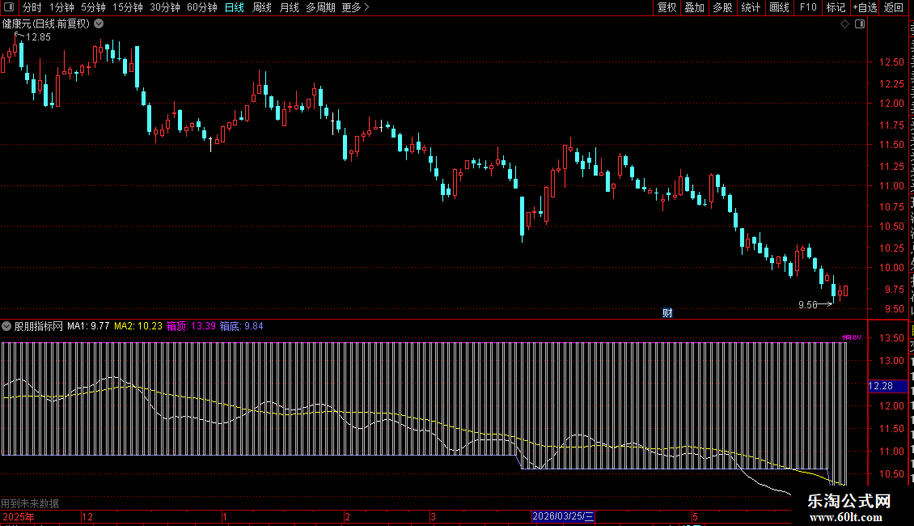
Task: Open F10 company info
Action: pyautogui.click(x=808, y=7)
